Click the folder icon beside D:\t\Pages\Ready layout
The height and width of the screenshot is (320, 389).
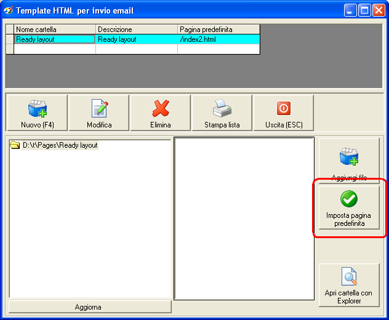point(15,145)
